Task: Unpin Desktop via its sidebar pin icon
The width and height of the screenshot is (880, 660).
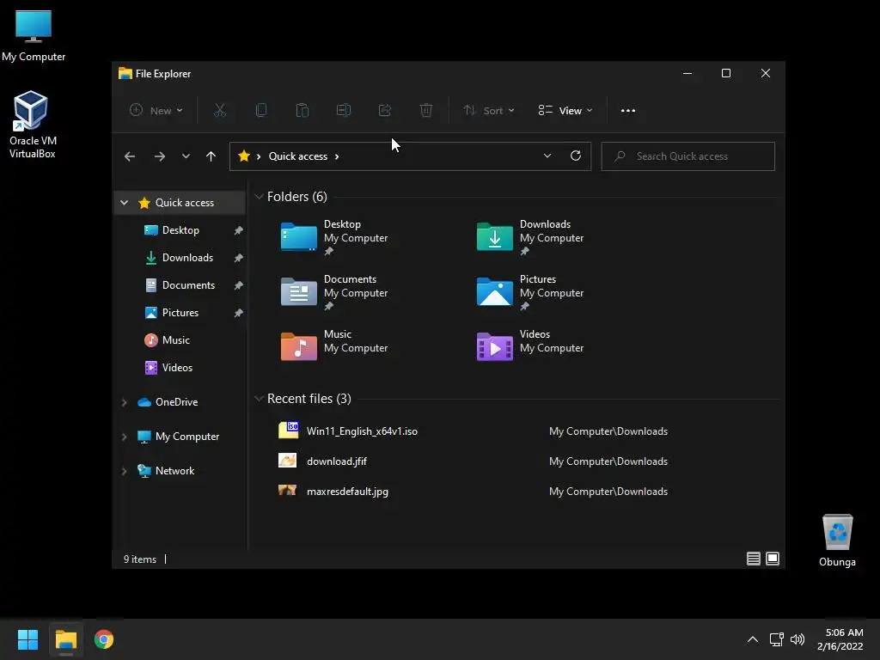Action: tap(238, 230)
